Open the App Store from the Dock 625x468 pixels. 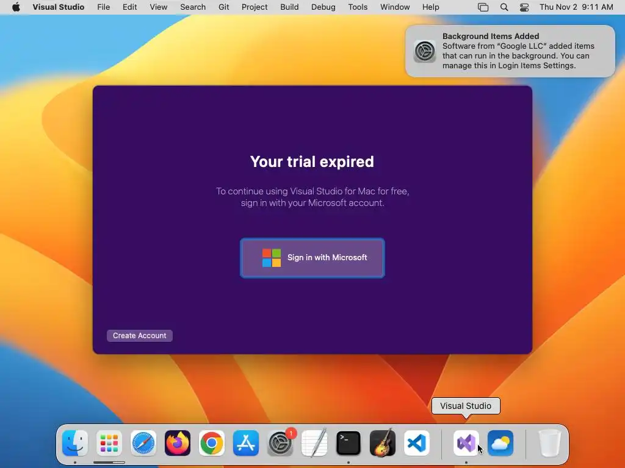tap(246, 443)
